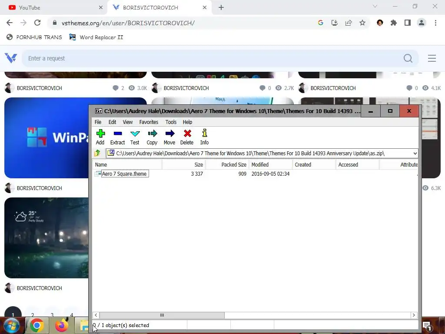
Task: Select the Move toolbar icon
Action: pyautogui.click(x=169, y=137)
